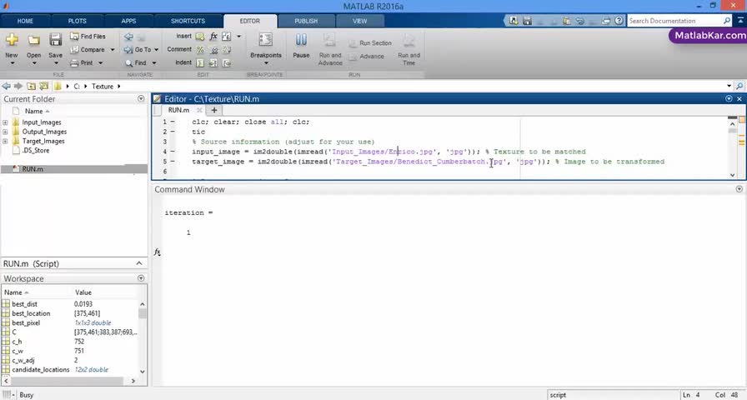Image resolution: width=747 pixels, height=400 pixels.
Task: Click the increase indent icon
Action: [x=213, y=62]
